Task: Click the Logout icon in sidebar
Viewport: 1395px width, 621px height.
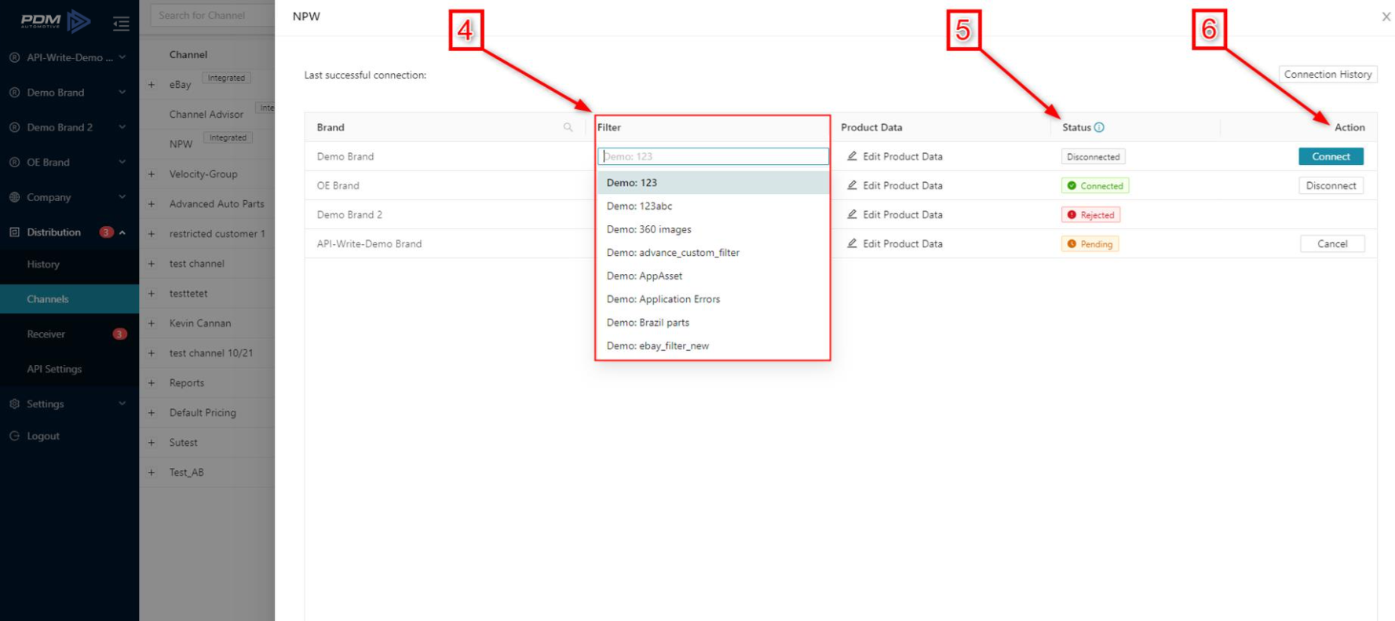Action: (14, 436)
